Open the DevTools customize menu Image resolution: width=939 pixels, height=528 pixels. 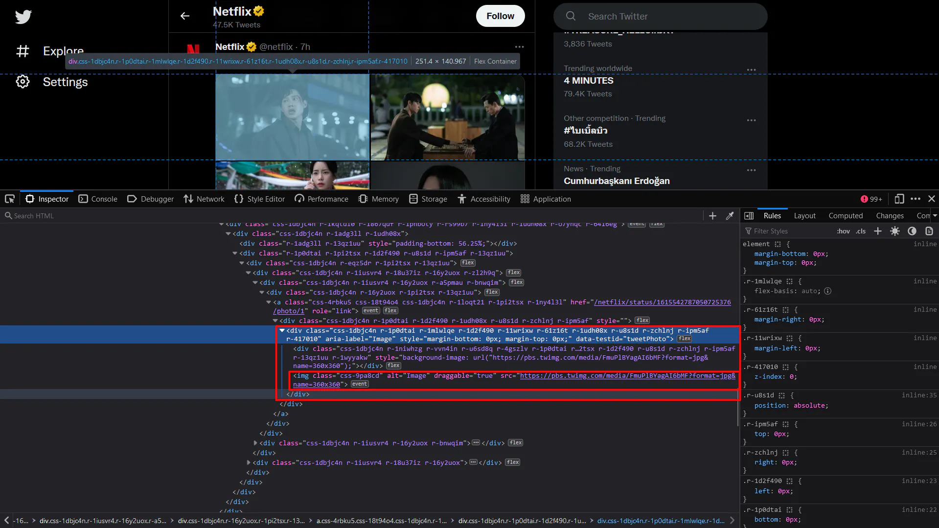pos(916,199)
